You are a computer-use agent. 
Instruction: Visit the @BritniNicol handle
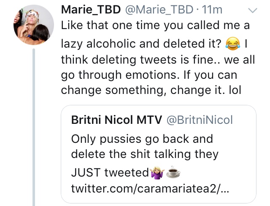[x=200, y=120]
